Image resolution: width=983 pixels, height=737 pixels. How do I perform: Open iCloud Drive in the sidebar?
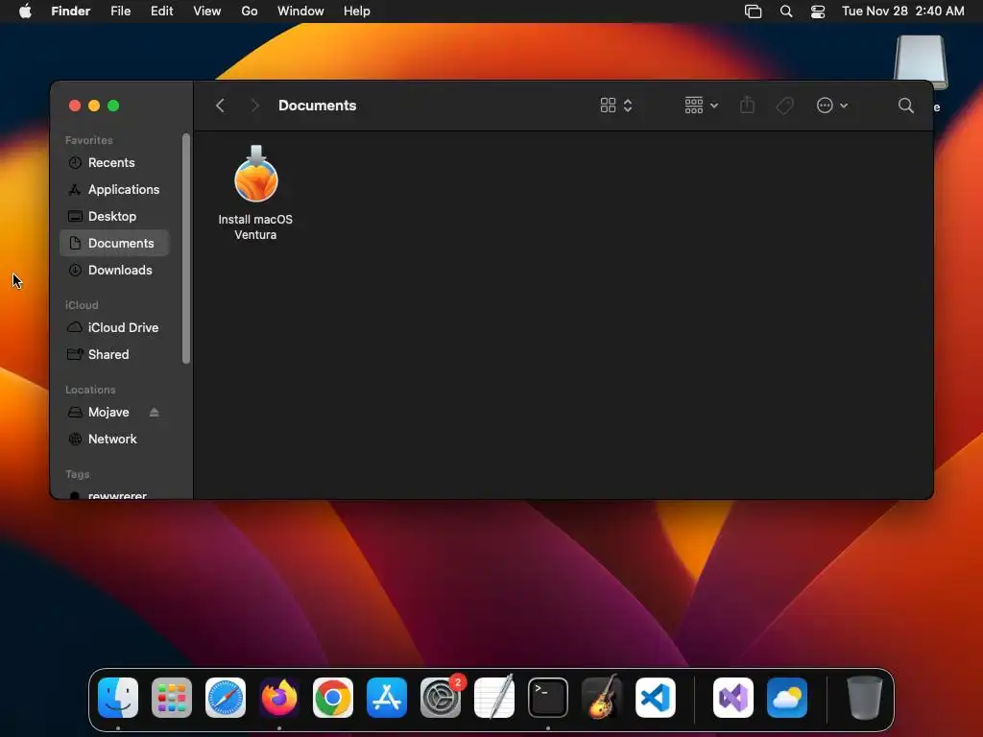tap(115, 328)
